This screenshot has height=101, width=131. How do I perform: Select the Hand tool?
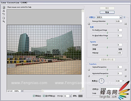click(4, 18)
